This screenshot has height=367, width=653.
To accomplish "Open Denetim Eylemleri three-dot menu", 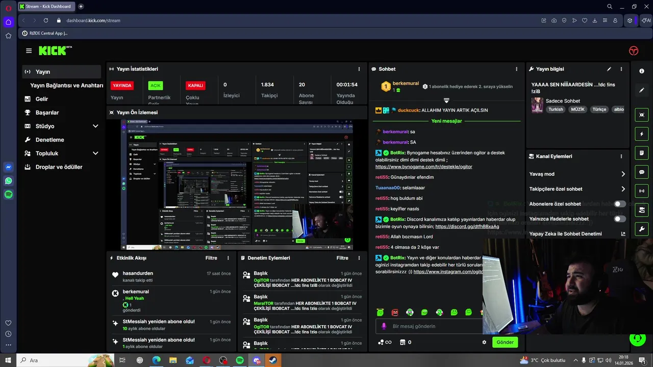I will coord(359,258).
